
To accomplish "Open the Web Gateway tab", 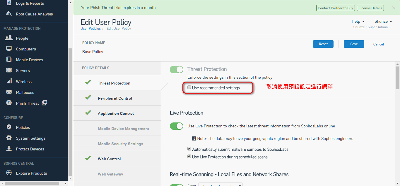I will click(x=117, y=174).
